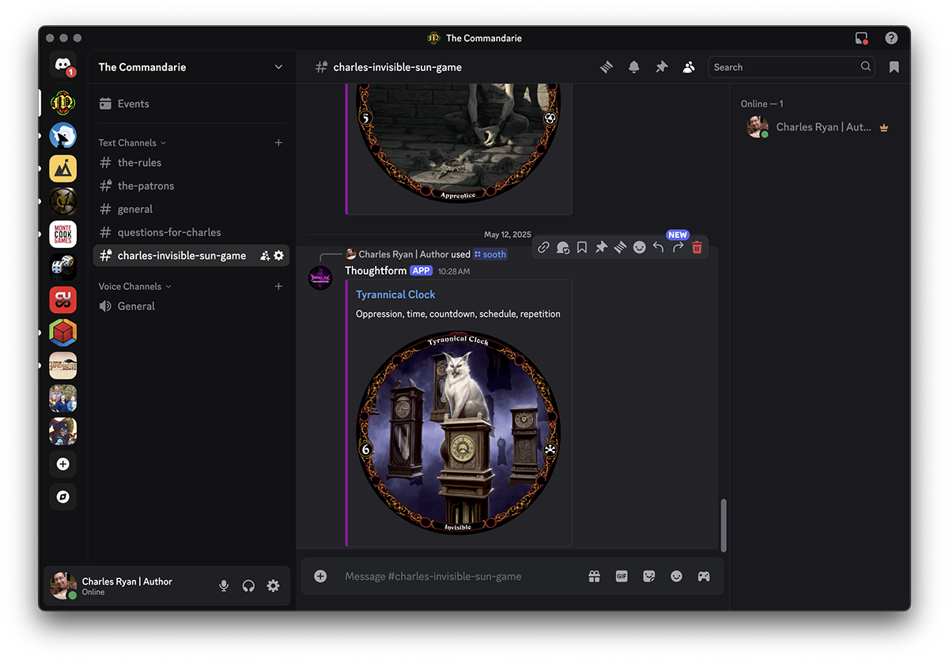Click the sooth command link
This screenshot has width=949, height=662.
coord(490,254)
